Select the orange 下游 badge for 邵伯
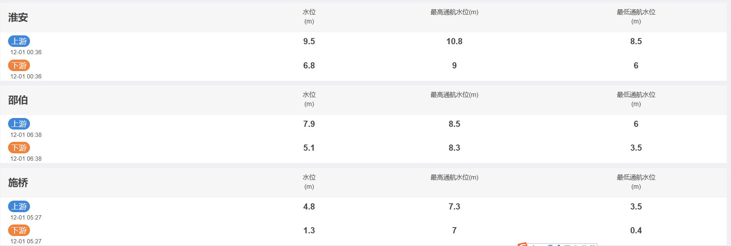This screenshot has height=246, width=731. (x=19, y=148)
